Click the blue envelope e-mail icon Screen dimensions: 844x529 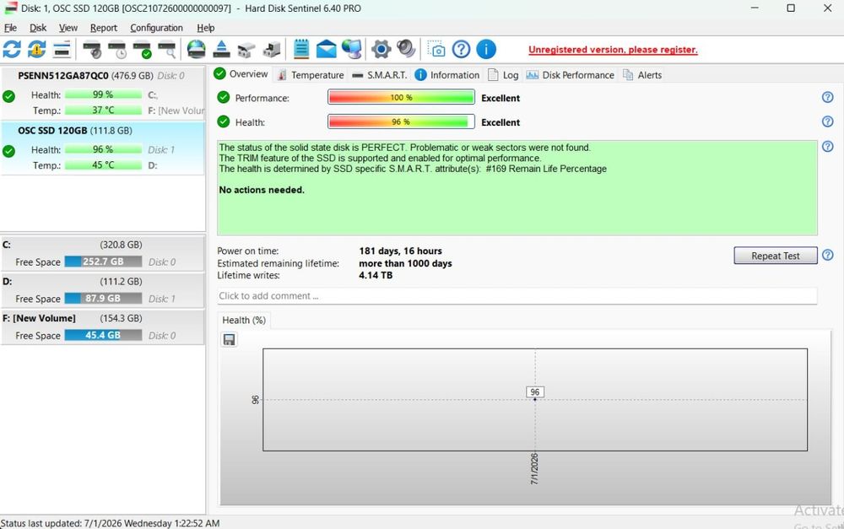pos(326,50)
